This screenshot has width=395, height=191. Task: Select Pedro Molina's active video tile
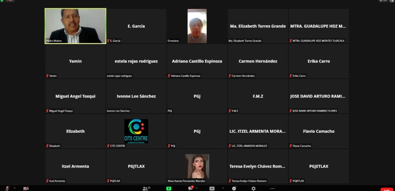[x=75, y=26]
